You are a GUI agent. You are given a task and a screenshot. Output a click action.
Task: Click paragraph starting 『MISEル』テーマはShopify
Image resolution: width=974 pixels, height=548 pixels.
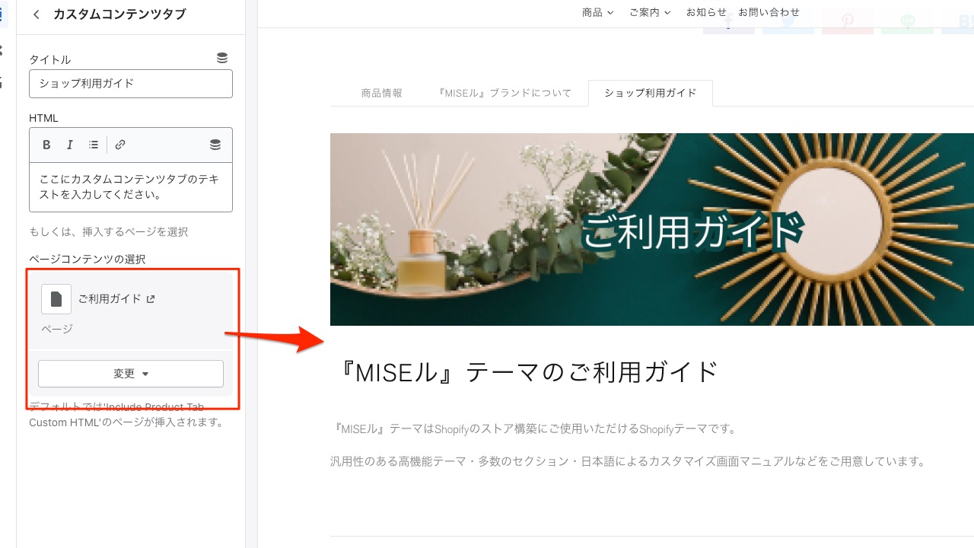coord(536,429)
